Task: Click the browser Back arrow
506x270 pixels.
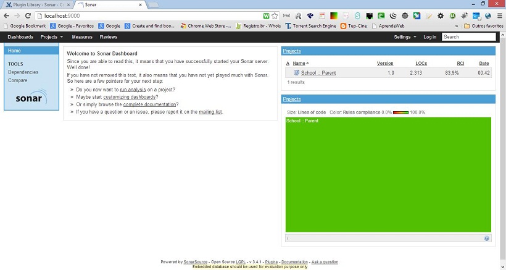Action: pos(6,15)
